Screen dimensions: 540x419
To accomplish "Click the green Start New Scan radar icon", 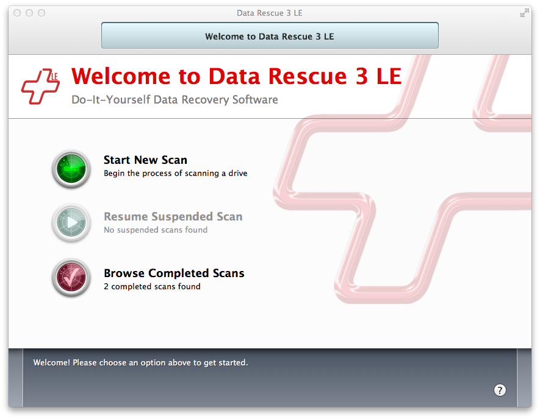I will pos(71,169).
